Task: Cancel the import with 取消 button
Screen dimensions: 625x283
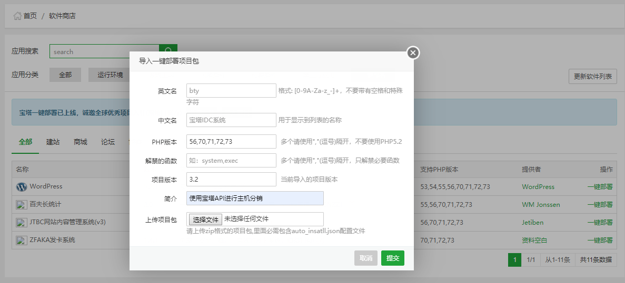Action: (365, 258)
